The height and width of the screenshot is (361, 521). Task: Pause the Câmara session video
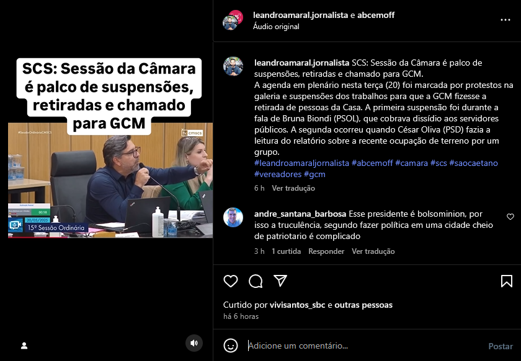[110, 181]
